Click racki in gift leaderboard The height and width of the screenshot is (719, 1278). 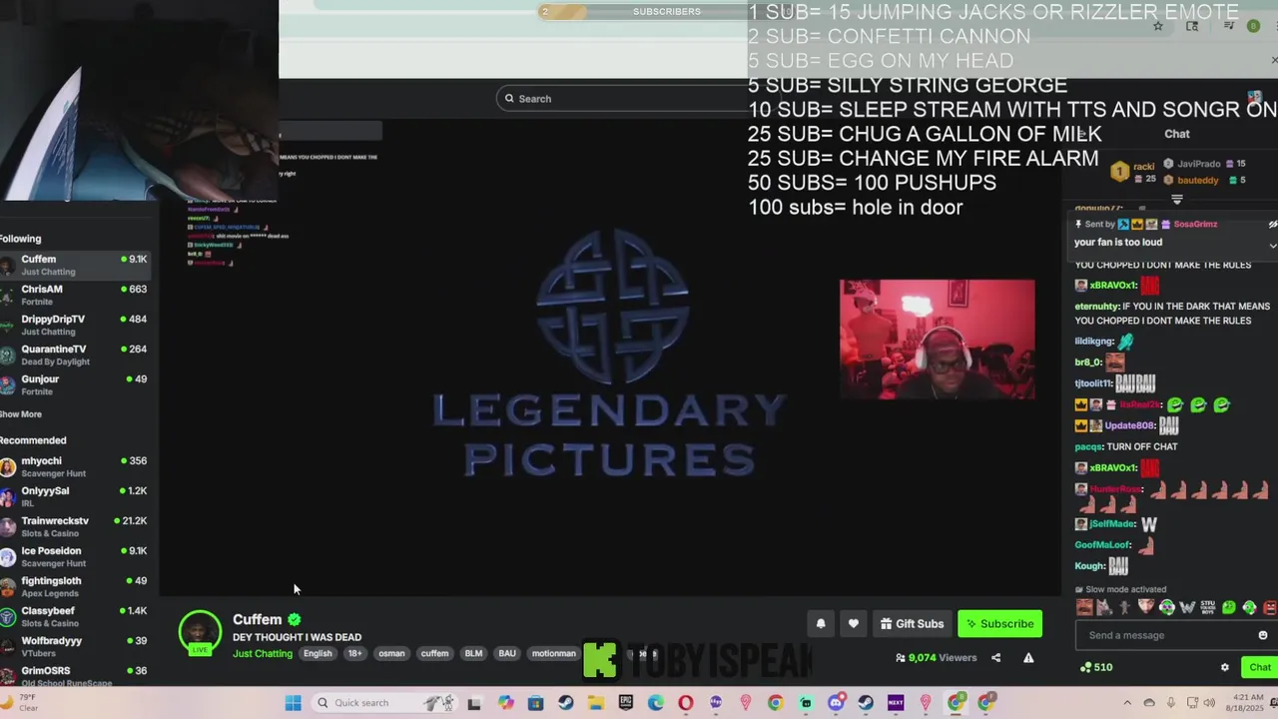point(1143,167)
